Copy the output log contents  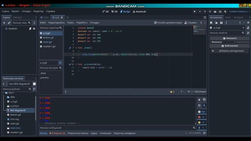[x=204, y=99]
